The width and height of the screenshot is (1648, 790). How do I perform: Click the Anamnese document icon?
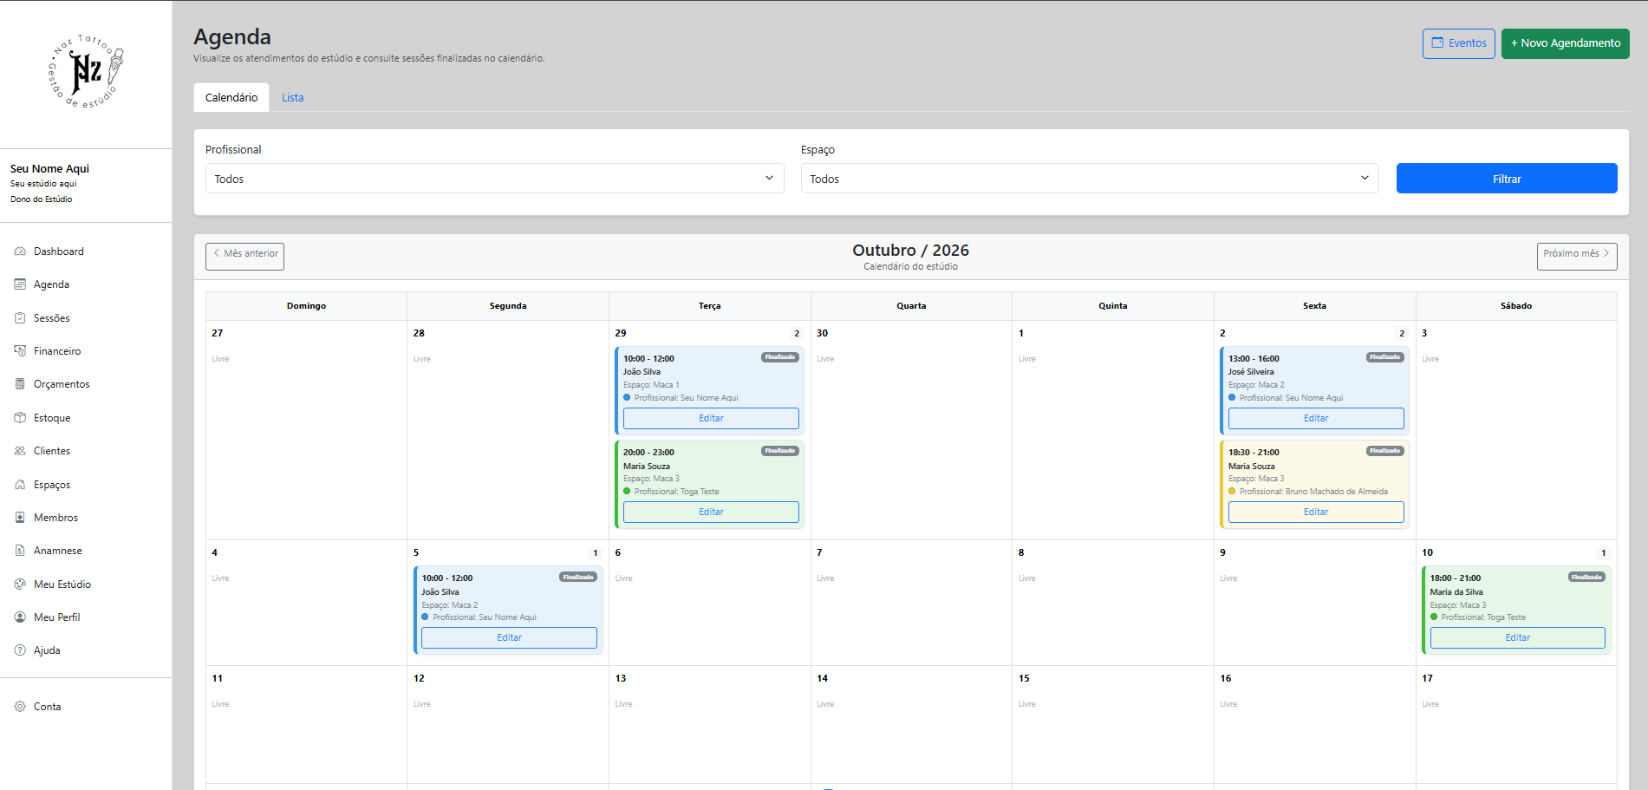20,551
